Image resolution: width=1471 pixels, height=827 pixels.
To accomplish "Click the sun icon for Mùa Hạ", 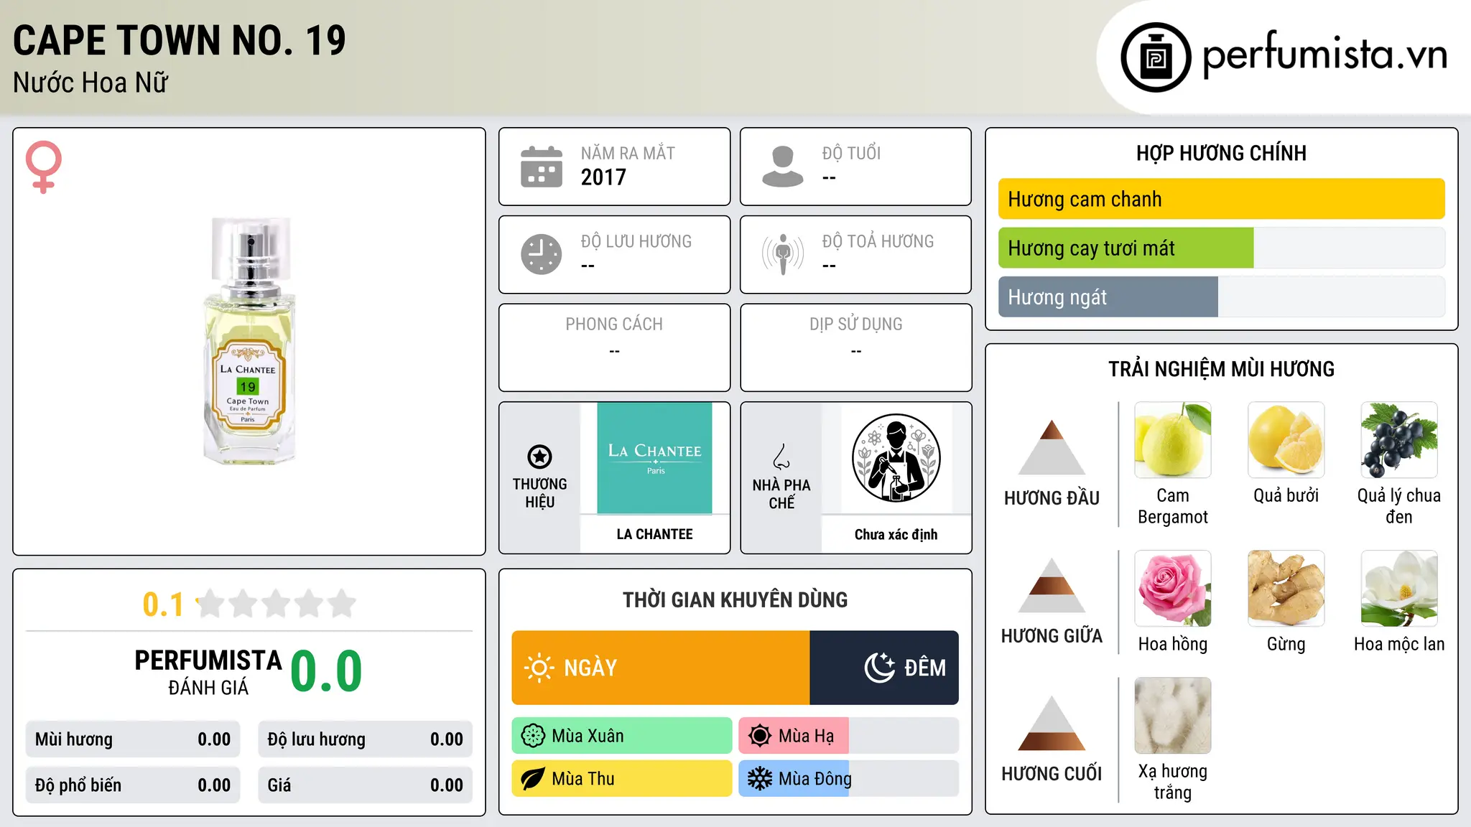I will point(760,736).
